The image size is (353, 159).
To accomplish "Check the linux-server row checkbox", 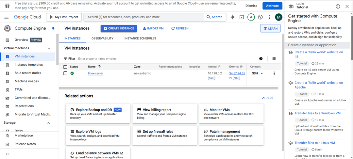I will point(65,73).
